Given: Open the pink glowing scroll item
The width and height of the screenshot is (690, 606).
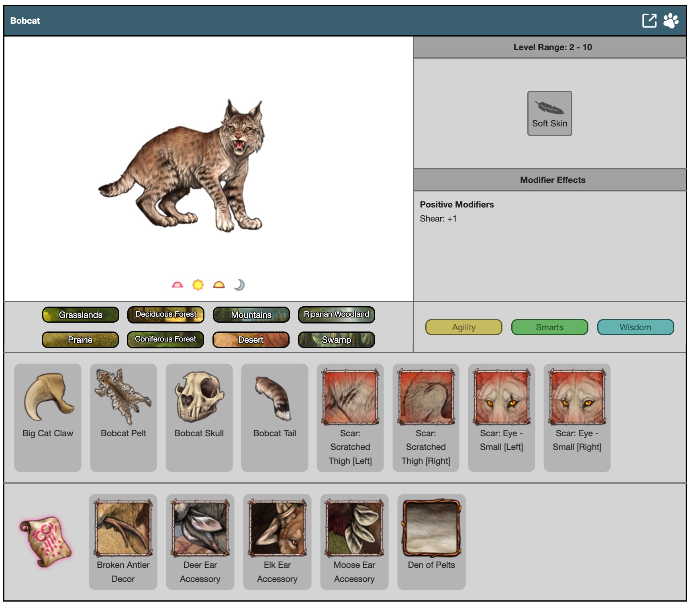Looking at the screenshot, I should pos(46,542).
